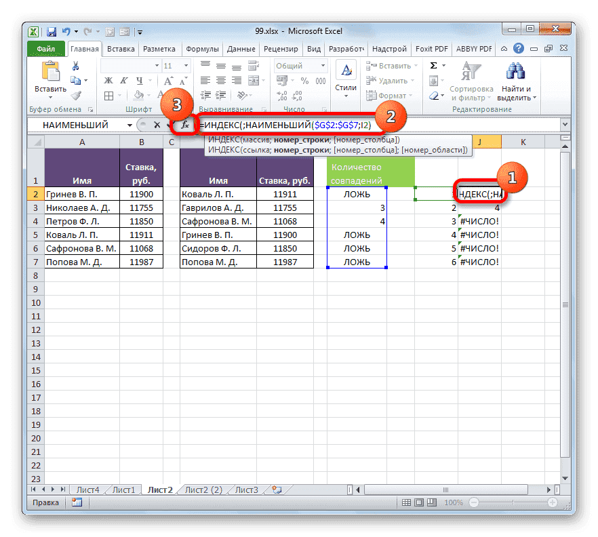Click the AutoSum (Σ) icon
Screen dimensions: 598x537
click(433, 64)
